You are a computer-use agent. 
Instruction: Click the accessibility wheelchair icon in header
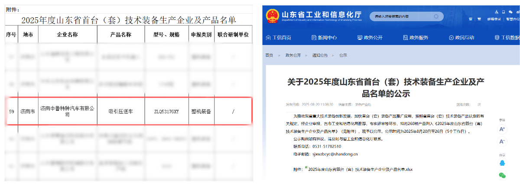497,12
